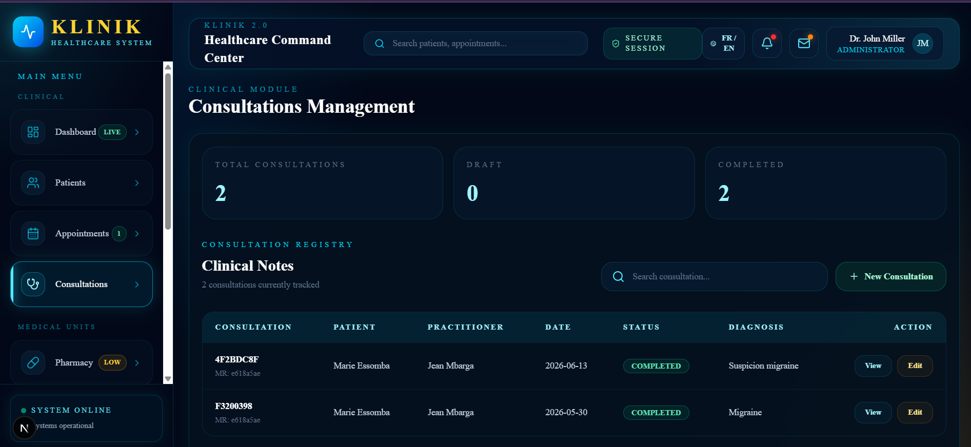Expand the Patients menu chevron
Viewport: 971px width, 447px height.
click(137, 183)
